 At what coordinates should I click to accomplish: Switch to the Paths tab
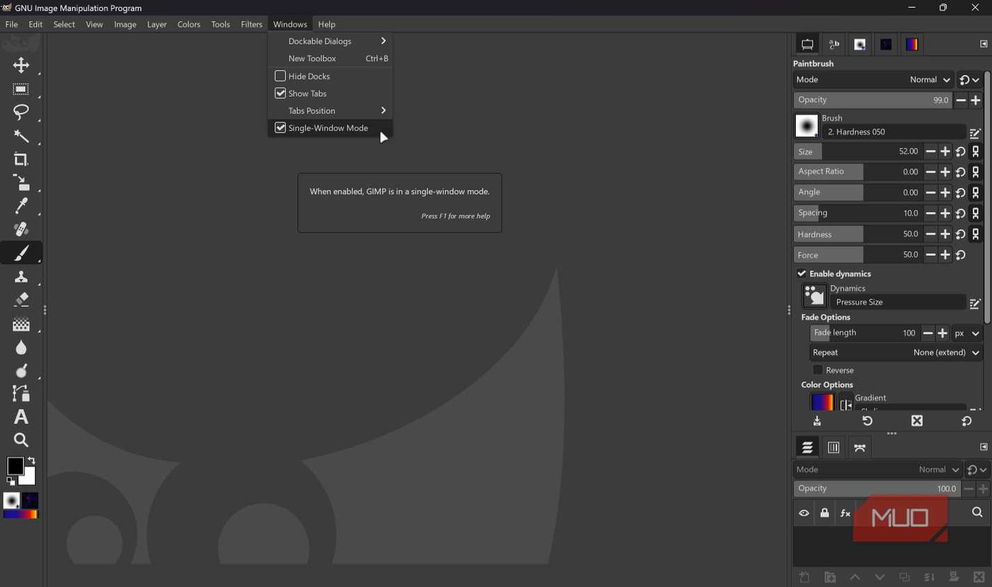[860, 448]
